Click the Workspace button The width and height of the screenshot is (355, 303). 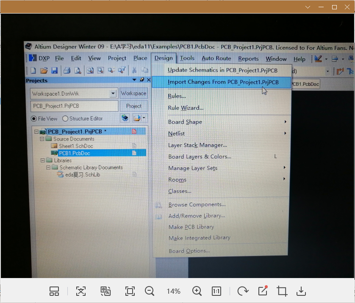coord(133,93)
